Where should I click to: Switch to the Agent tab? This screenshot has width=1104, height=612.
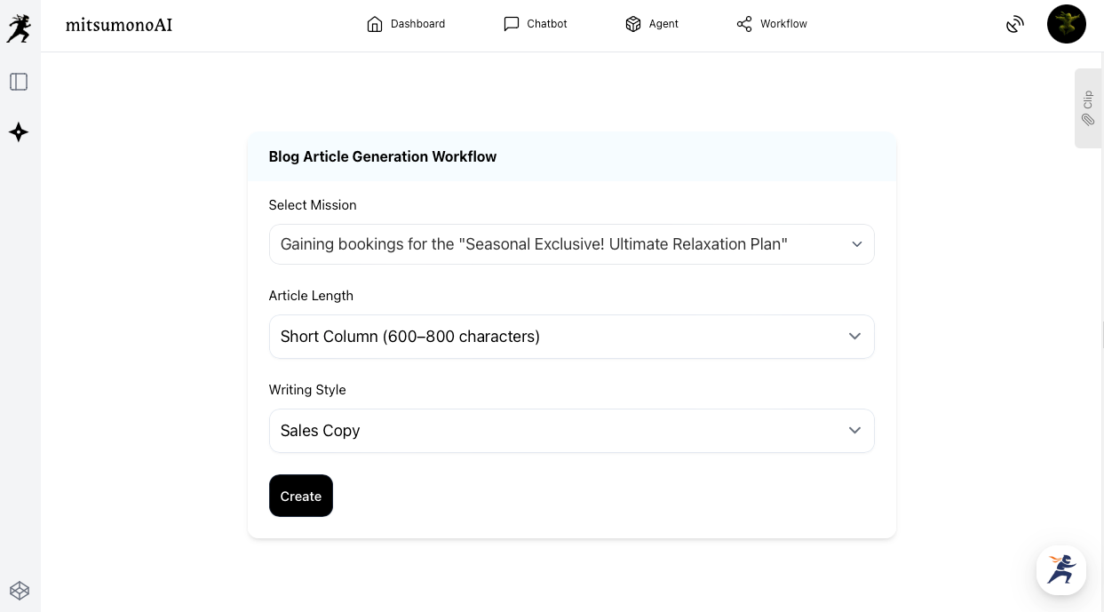tap(652, 24)
